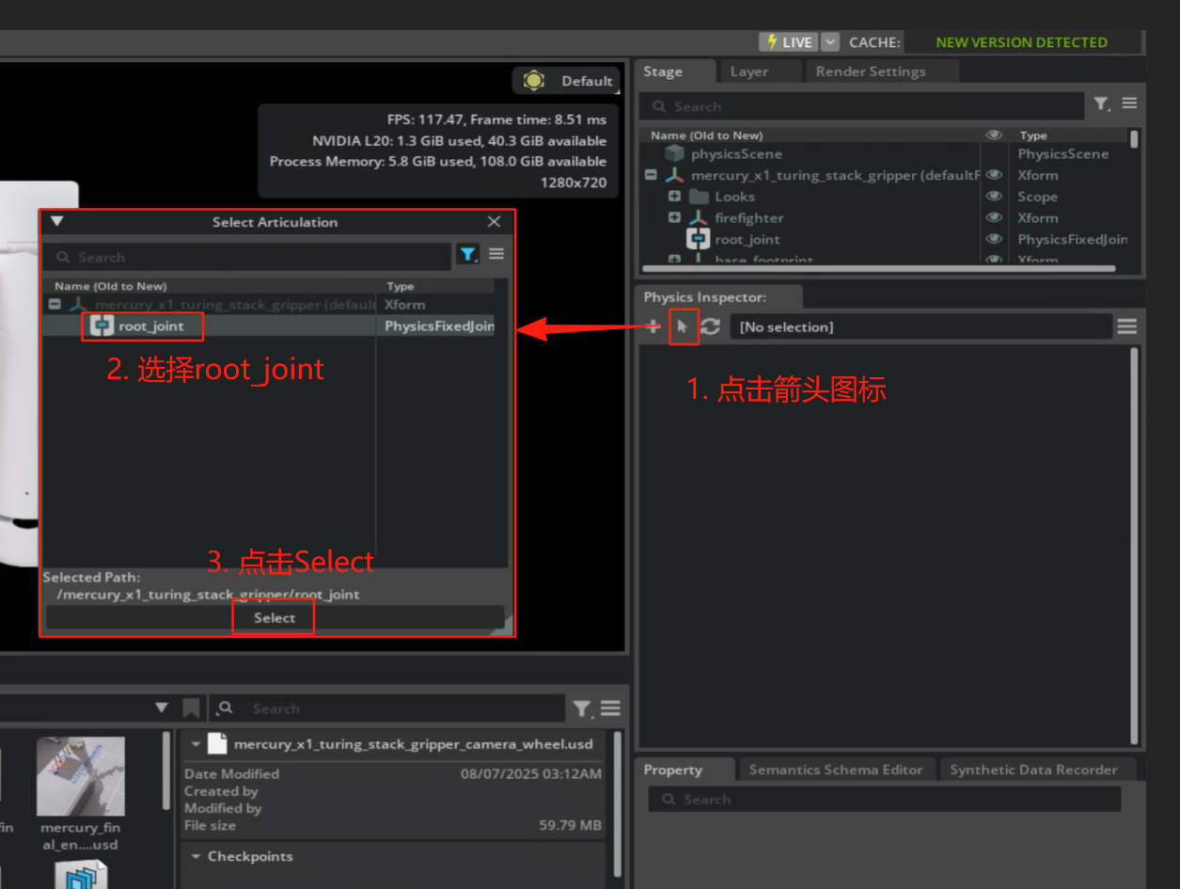Click the blue stacked-layers file icon in content browser
This screenshot has width=1180, height=889.
pos(81,875)
